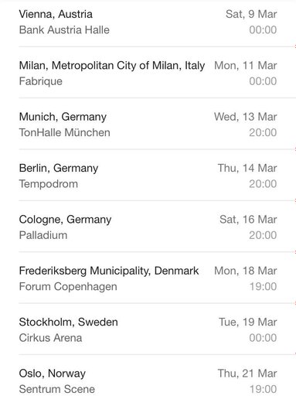Tap the Sentrum Scene venue name
This screenshot has width=296, height=396.
click(57, 389)
